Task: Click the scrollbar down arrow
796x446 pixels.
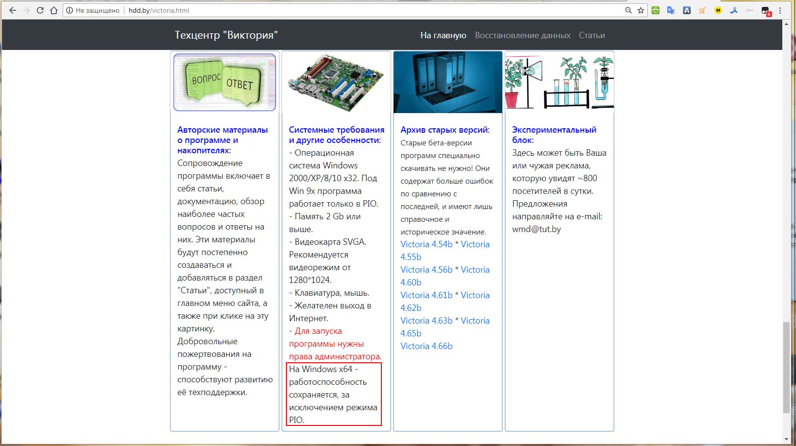Action: [x=786, y=439]
